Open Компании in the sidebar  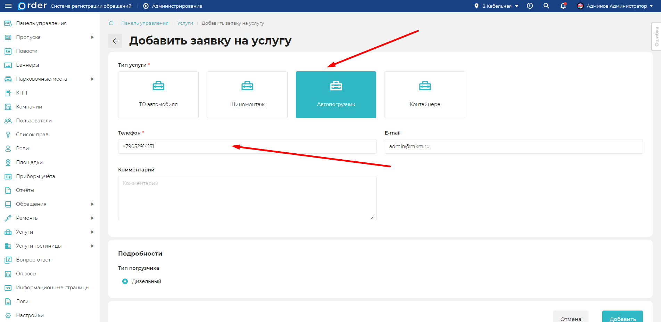(x=29, y=107)
